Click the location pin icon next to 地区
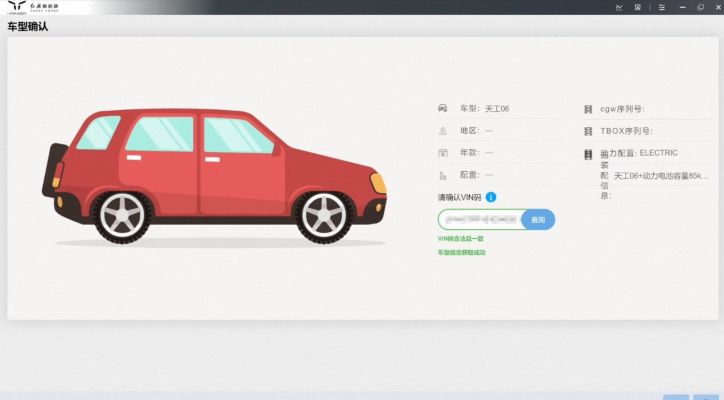The width and height of the screenshot is (724, 400). [443, 131]
